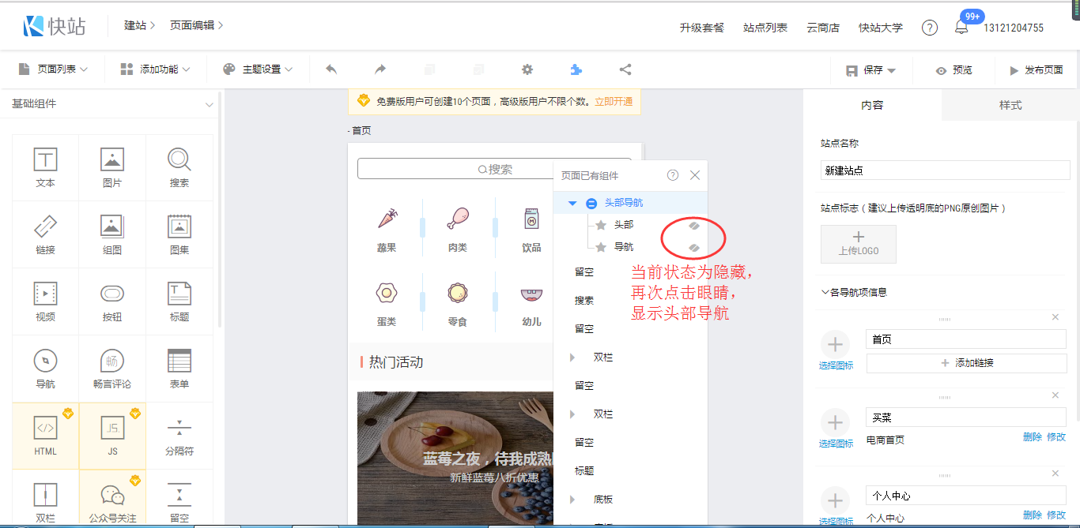
Task: Add the HTML component
Action: 45,436
